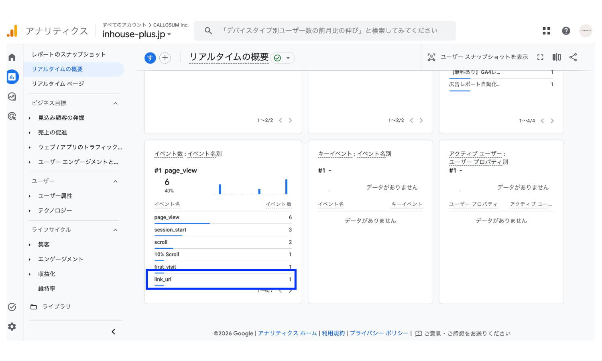Image resolution: width=602 pixels, height=361 pixels.
Task: Go to previous page in 1~4/4 card
Action: [542, 121]
